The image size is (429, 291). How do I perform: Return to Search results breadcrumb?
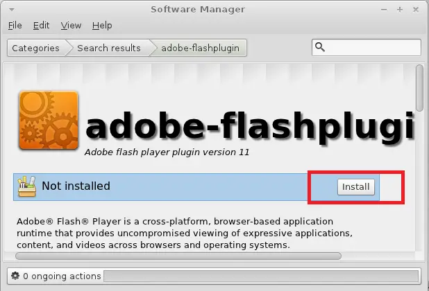(109, 48)
